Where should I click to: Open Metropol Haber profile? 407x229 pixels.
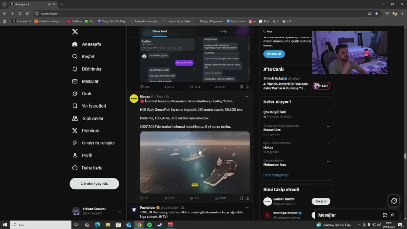(x=286, y=213)
